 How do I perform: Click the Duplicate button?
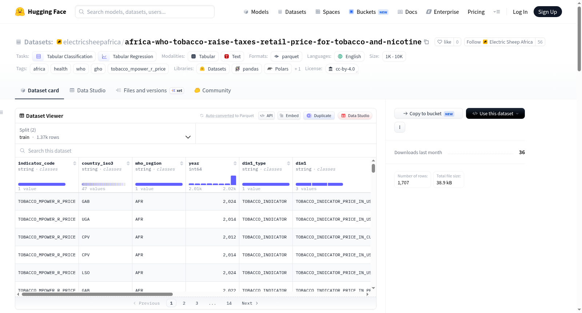pos(319,116)
